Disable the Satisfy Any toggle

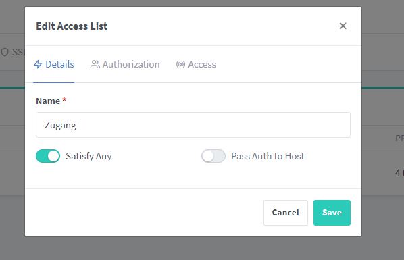(48, 156)
